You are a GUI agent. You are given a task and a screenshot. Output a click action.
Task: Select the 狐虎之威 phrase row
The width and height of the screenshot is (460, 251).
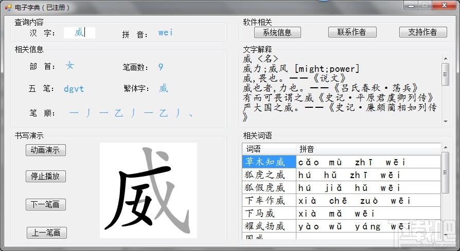click(341, 175)
